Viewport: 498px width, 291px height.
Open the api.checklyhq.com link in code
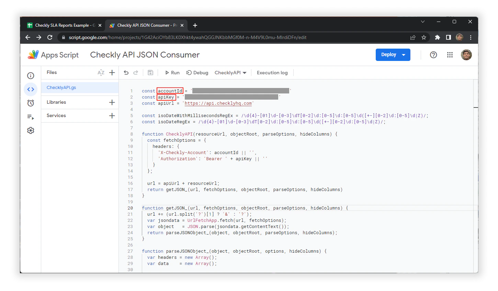click(x=218, y=103)
